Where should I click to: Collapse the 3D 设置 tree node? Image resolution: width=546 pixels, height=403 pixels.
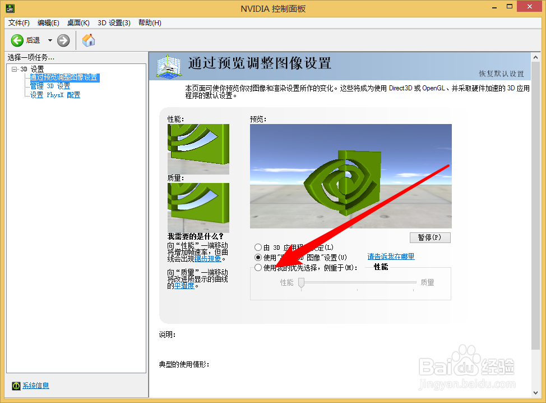tap(14, 69)
